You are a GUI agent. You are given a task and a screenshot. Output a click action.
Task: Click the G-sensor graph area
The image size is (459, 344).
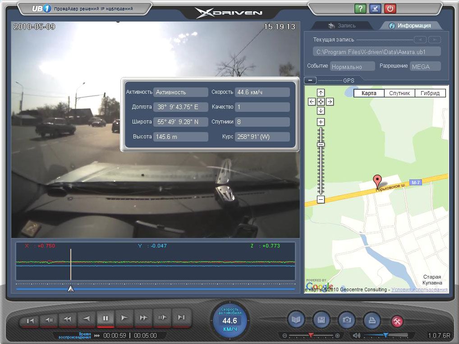coord(156,261)
